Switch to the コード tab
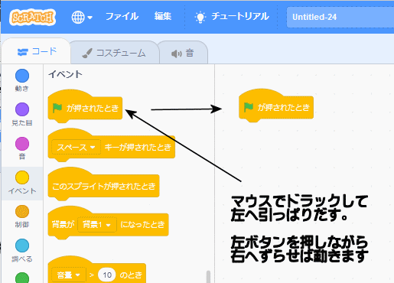 (x=36, y=52)
